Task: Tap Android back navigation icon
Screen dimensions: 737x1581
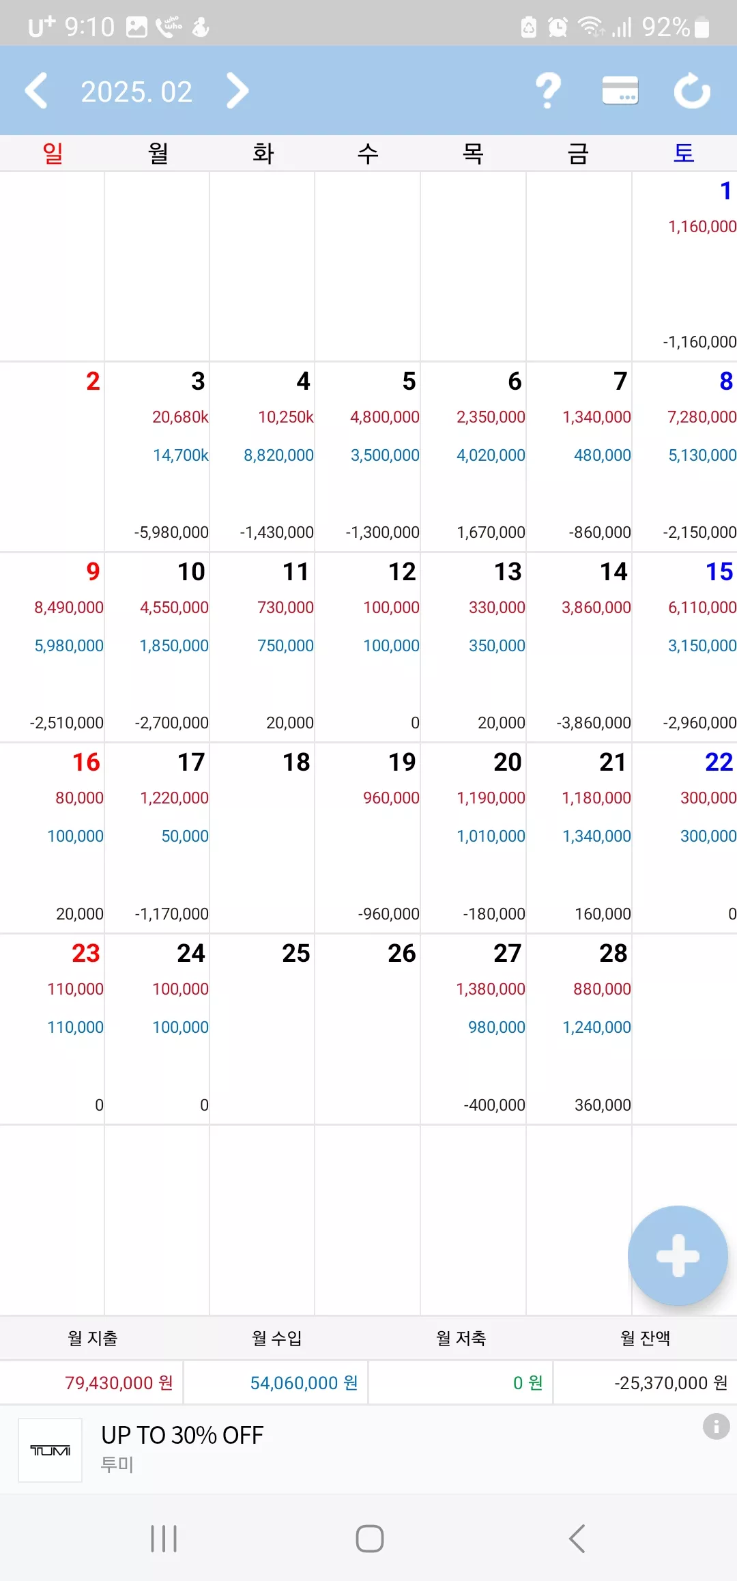Action: [x=577, y=1539]
